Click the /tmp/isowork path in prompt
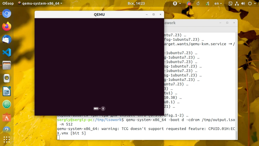This screenshot has width=259, height=146. tap(108, 120)
